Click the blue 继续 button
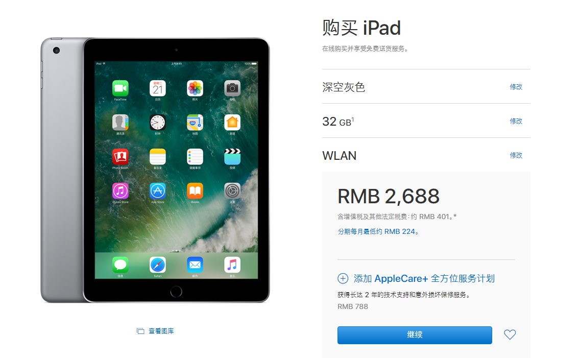This screenshot has width=579, height=358. [415, 335]
